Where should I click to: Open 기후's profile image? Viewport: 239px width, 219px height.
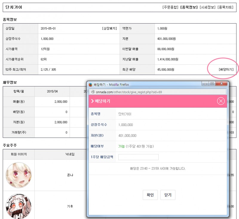click(19, 206)
